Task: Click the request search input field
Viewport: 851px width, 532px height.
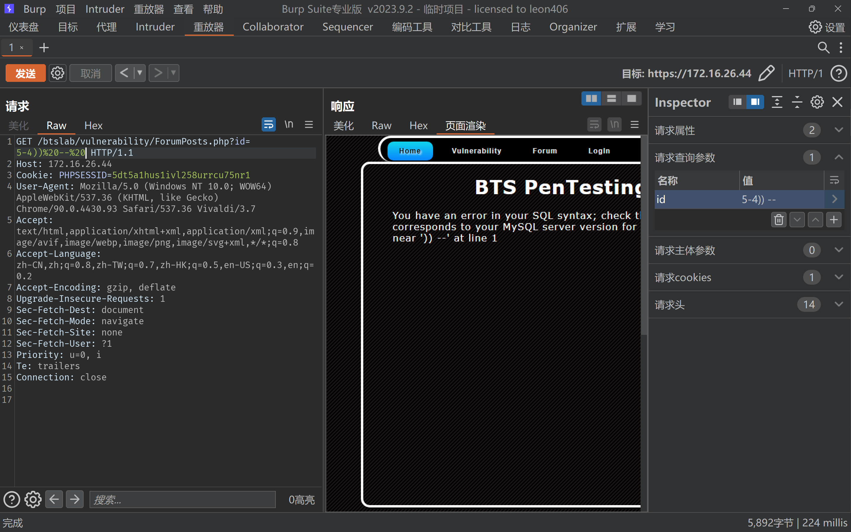Action: click(182, 499)
